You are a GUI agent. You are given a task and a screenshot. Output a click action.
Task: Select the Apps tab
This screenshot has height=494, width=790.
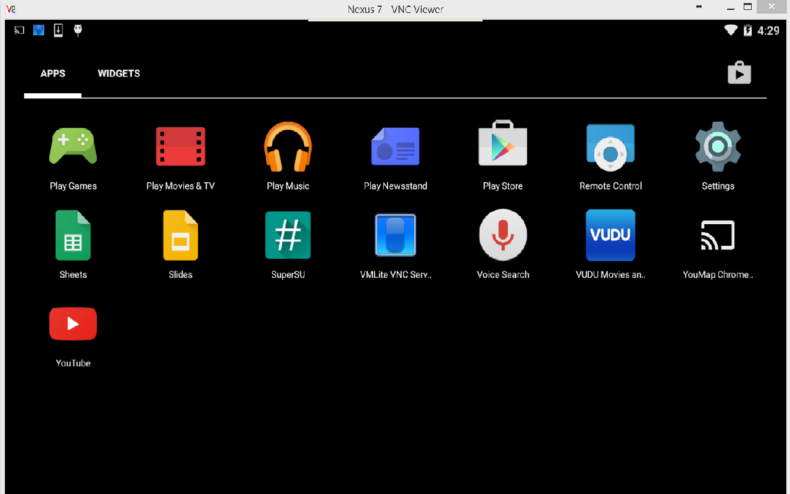tap(52, 73)
